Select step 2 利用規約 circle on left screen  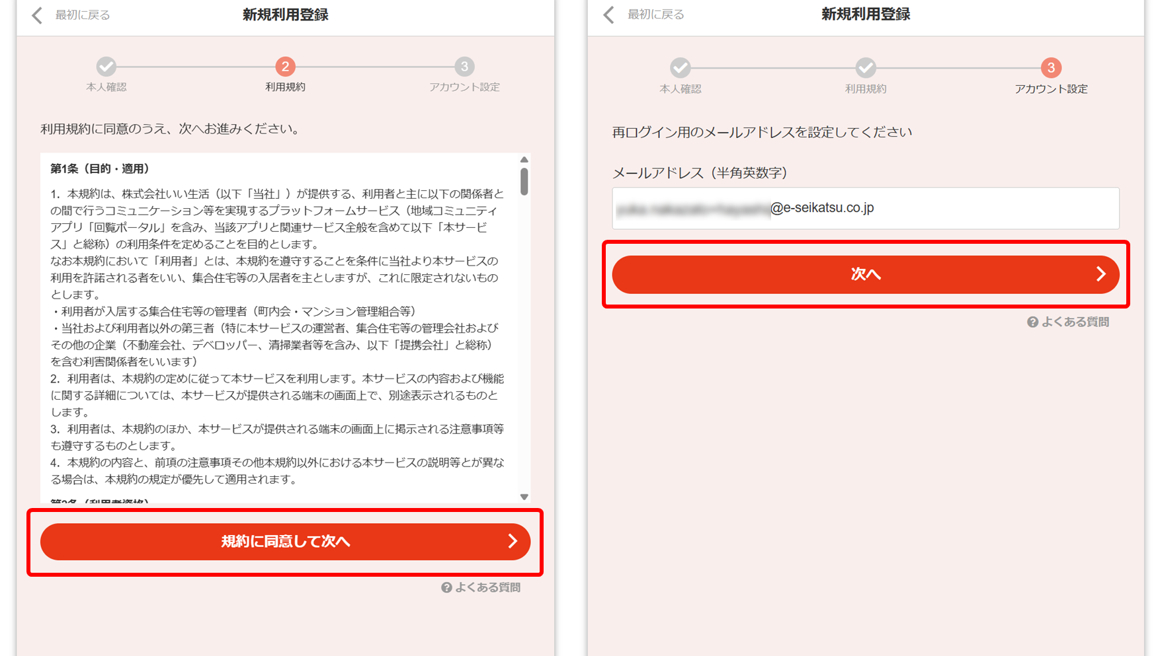click(x=285, y=66)
